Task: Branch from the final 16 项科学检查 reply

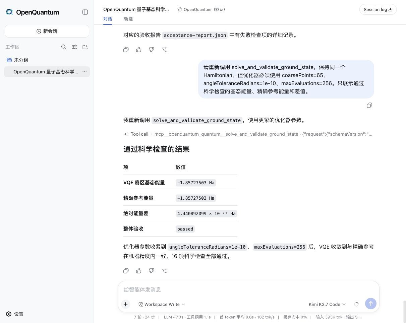Action: pyautogui.click(x=164, y=271)
